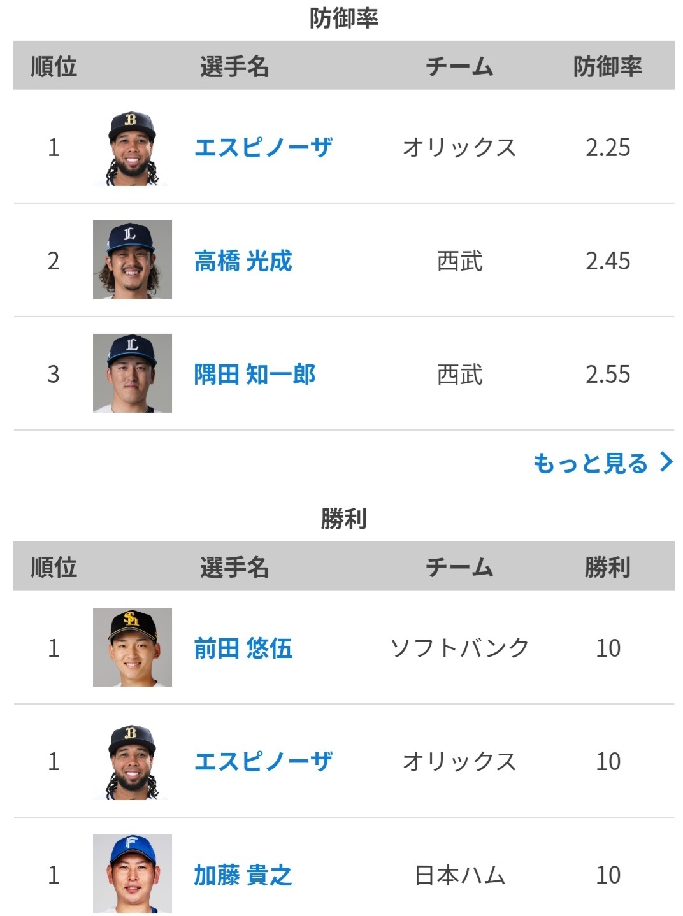Open Espinoza's link in ERA table

tap(263, 147)
